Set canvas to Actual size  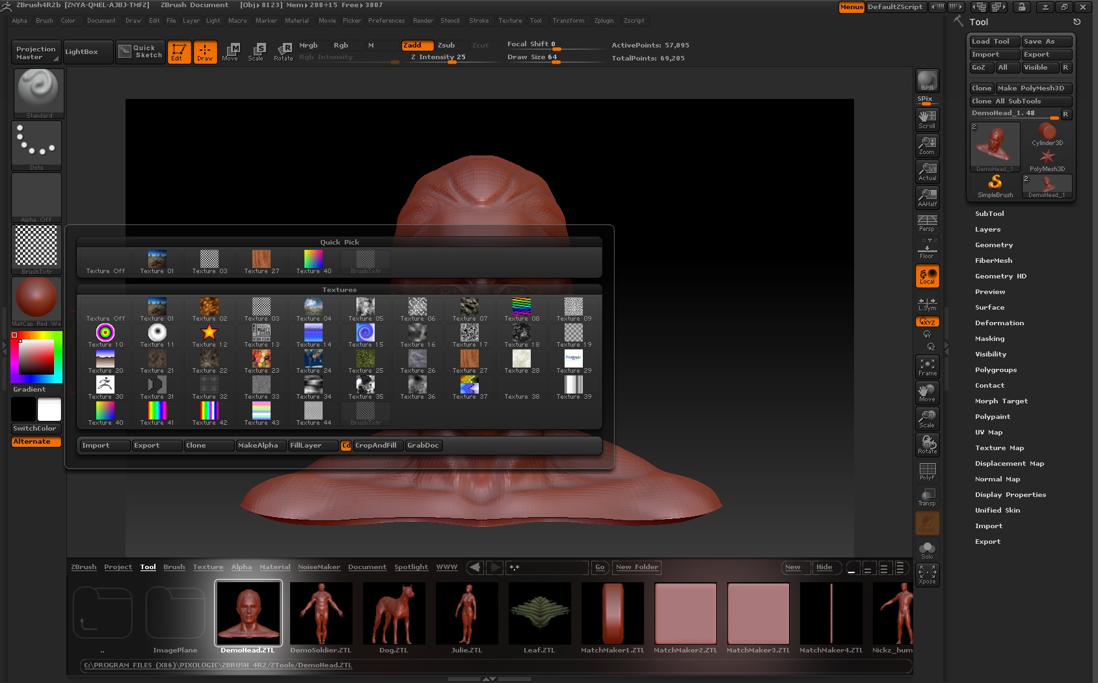[x=928, y=171]
